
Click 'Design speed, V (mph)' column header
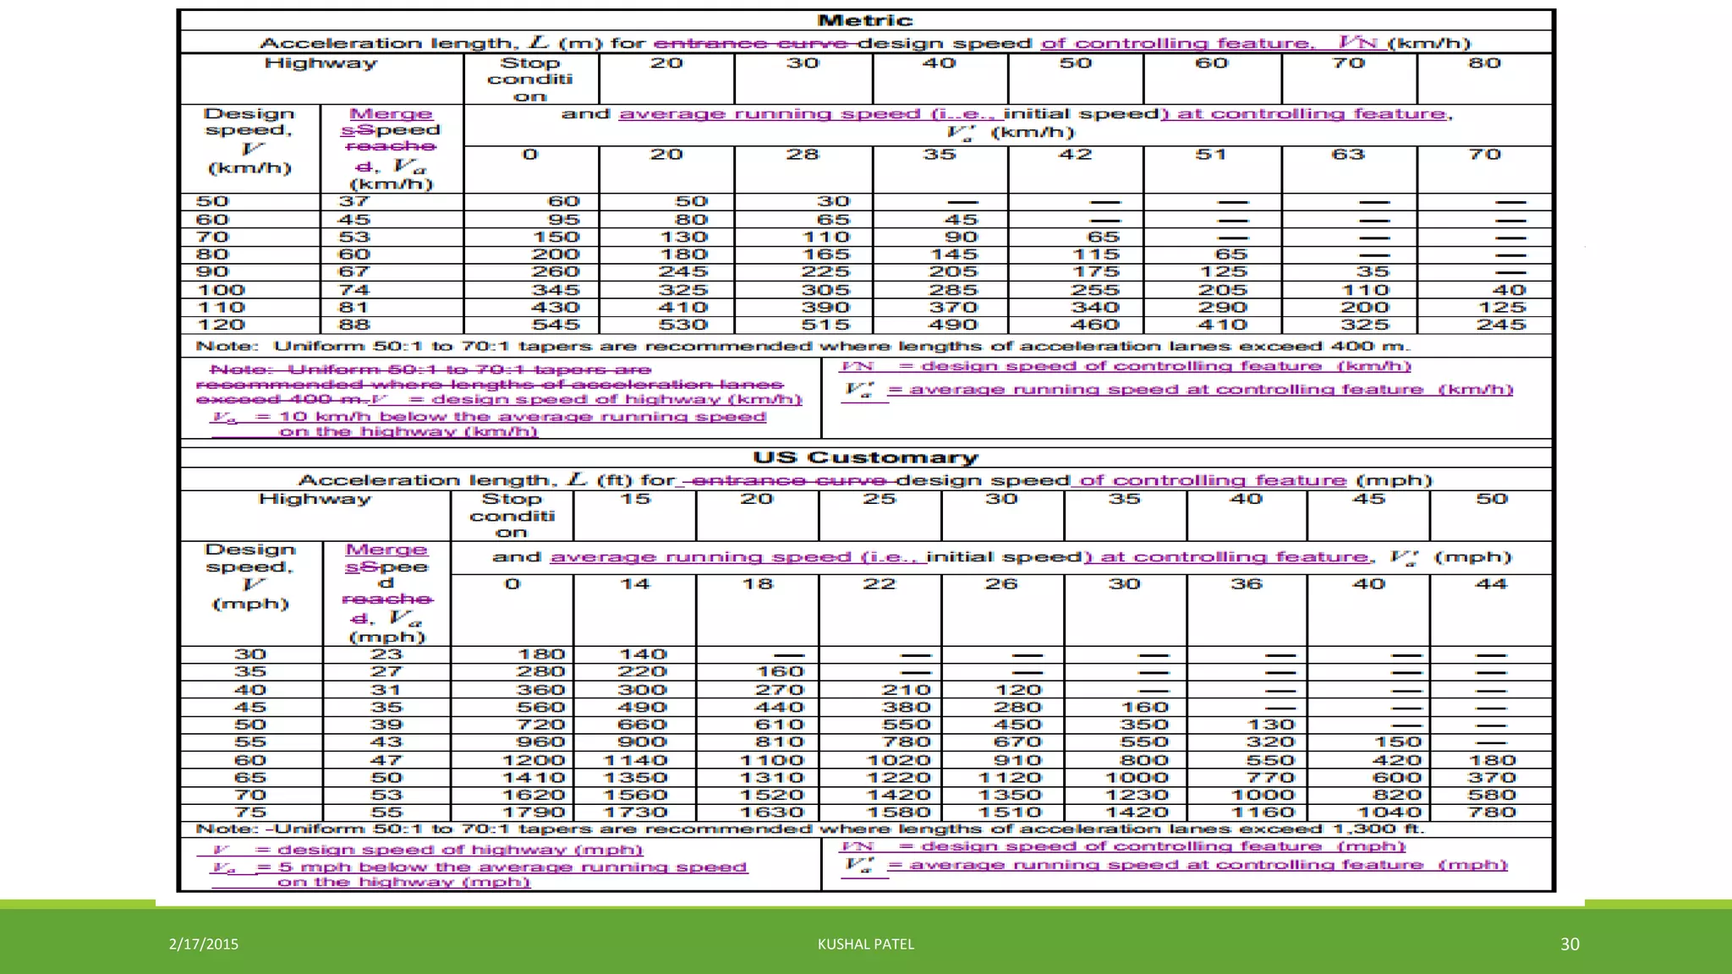click(250, 577)
